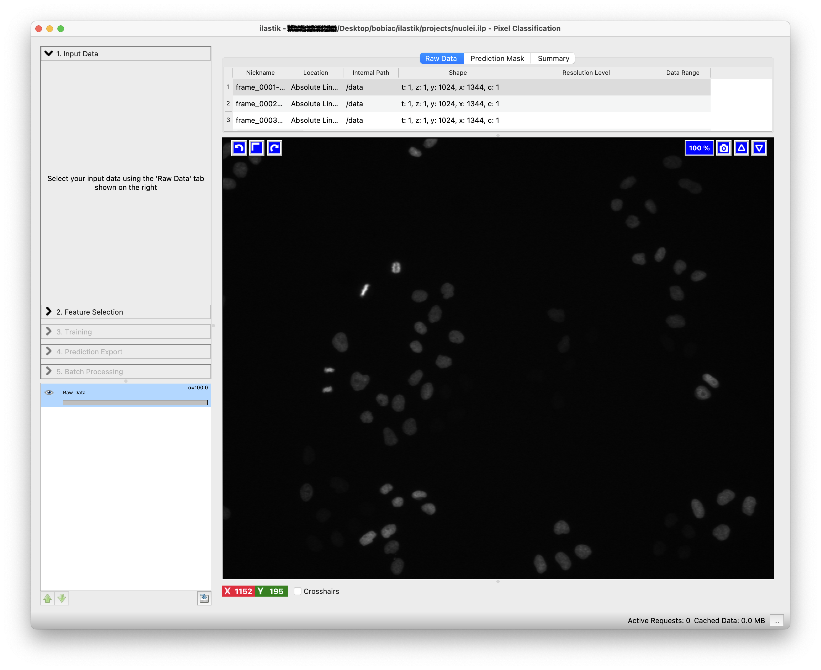Viewport: 821px width, 670px height.
Task: Select the frame_0002 dataset row
Action: click(259, 104)
